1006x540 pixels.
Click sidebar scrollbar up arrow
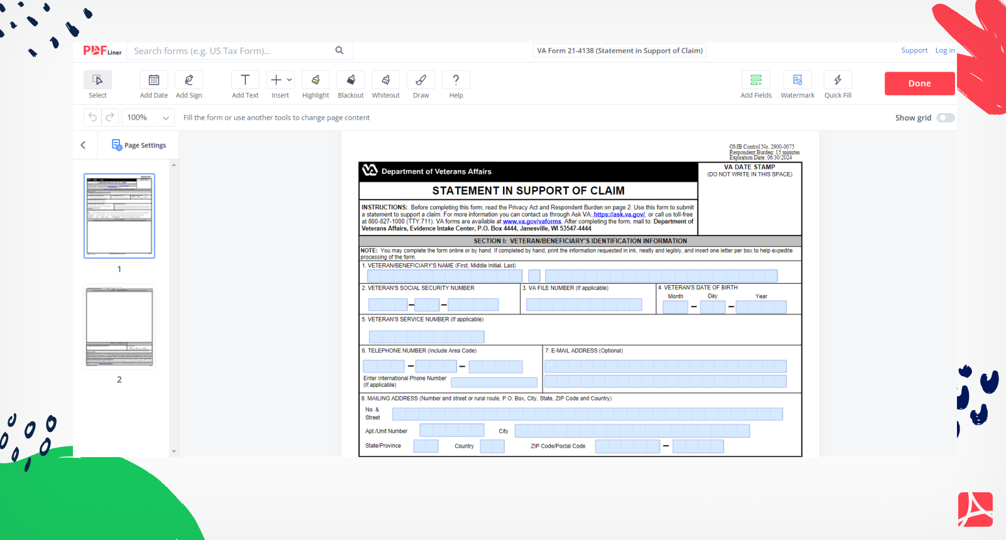point(174,165)
